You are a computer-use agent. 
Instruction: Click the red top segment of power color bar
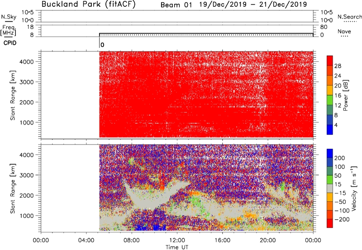[x=330, y=60]
